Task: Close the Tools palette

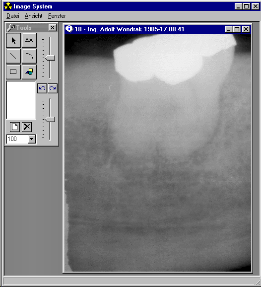Action: (x=53, y=28)
